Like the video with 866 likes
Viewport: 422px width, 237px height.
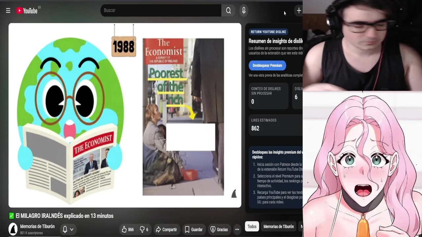pyautogui.click(x=128, y=229)
